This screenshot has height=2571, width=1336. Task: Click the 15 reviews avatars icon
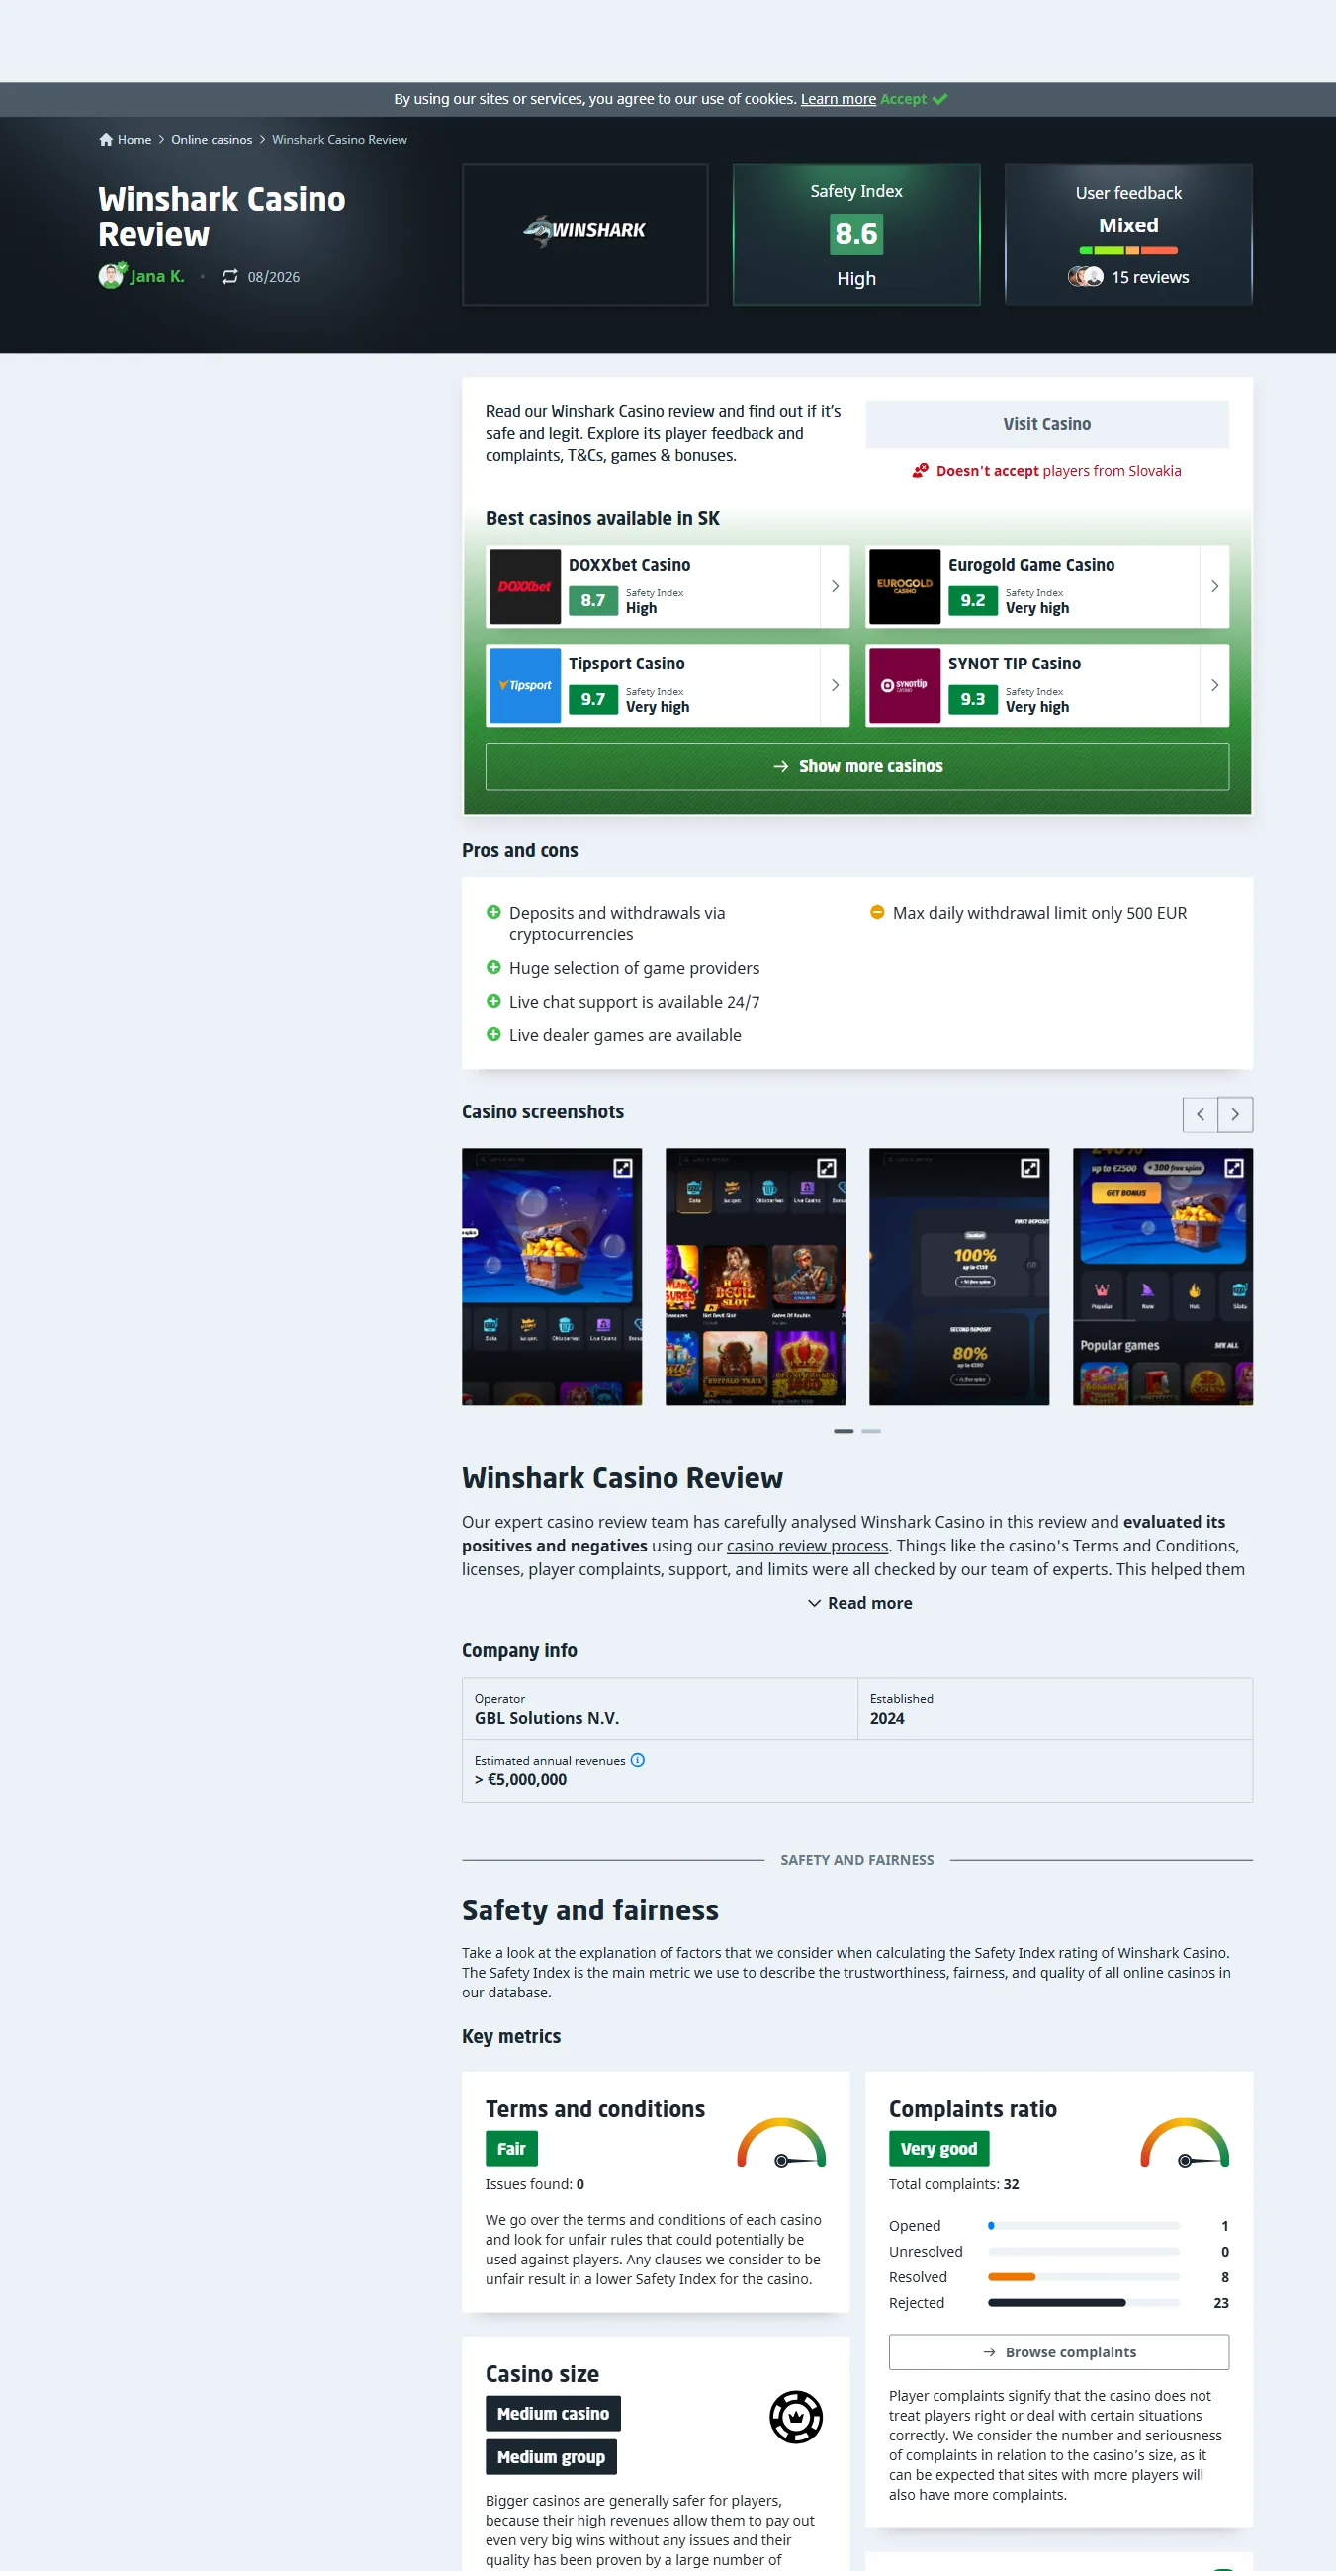point(1086,277)
